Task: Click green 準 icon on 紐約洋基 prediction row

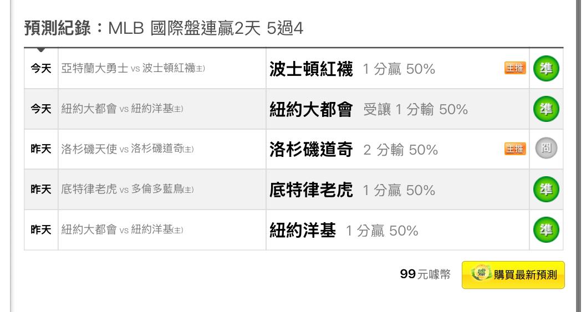Action: (546, 230)
